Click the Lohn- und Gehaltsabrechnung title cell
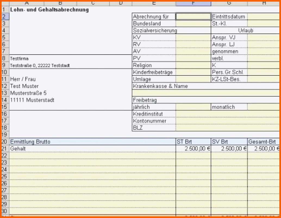 click(49, 10)
